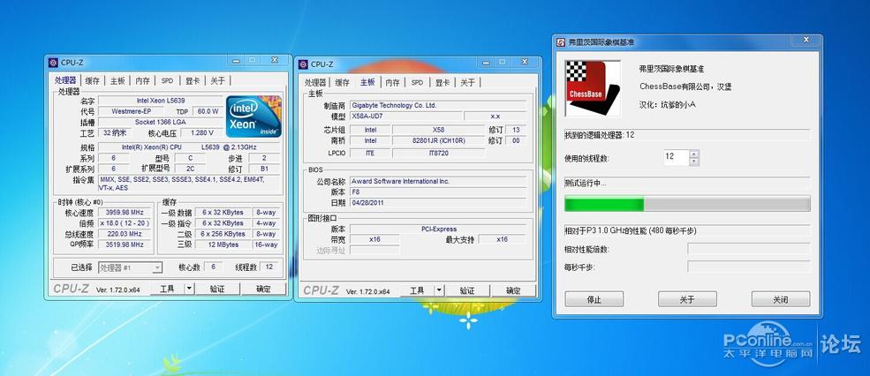This screenshot has width=870, height=376.
Task: Open the 工具 dropdown arrow in the mainboard CPU-Z window
Action: (439, 290)
